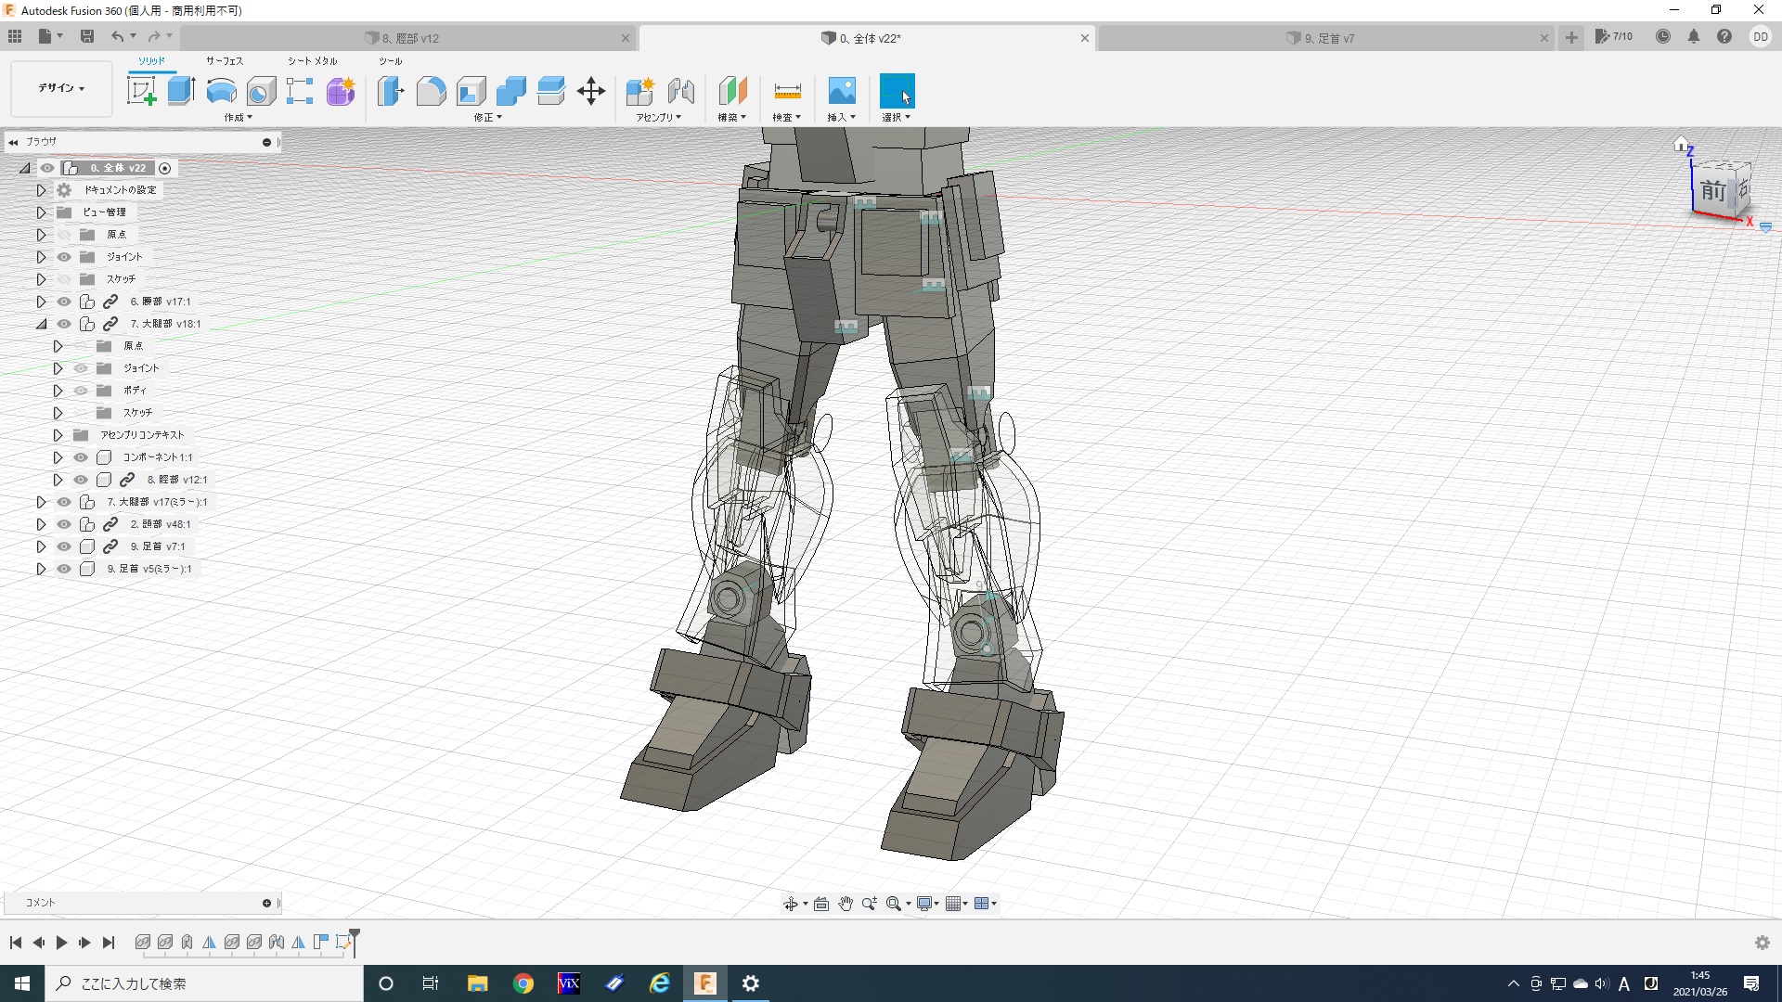1782x1002 pixels.
Task: Select the Extrude tool icon
Action: (x=181, y=91)
